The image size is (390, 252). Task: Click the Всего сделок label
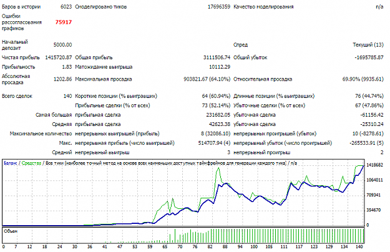[x=17, y=96]
